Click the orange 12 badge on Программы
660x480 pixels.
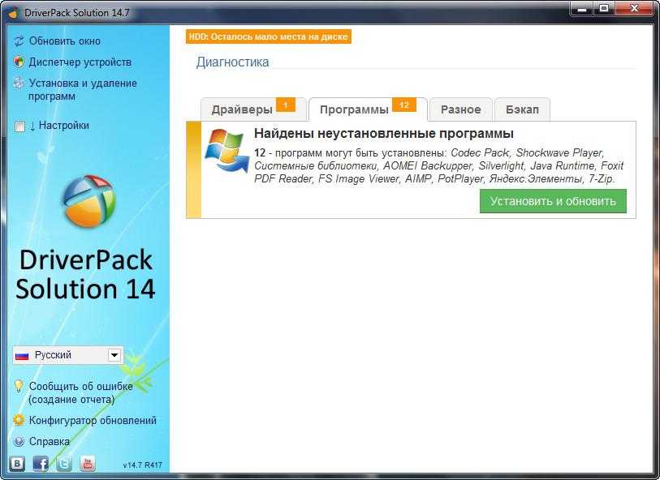click(404, 105)
